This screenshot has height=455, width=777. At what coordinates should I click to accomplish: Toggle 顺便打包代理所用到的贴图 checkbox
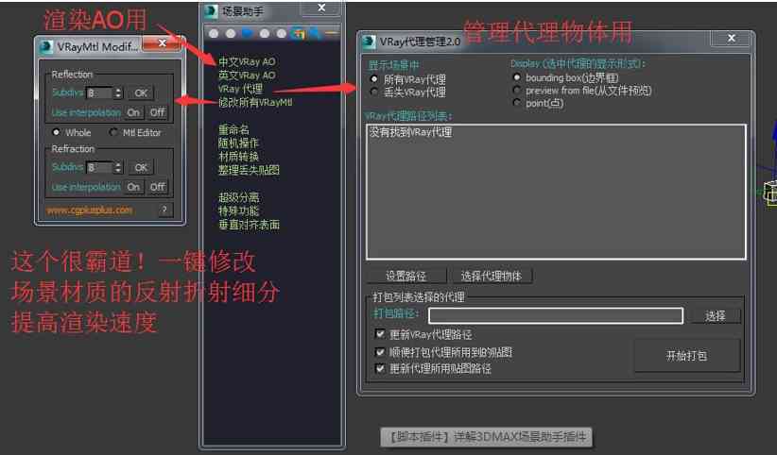380,352
